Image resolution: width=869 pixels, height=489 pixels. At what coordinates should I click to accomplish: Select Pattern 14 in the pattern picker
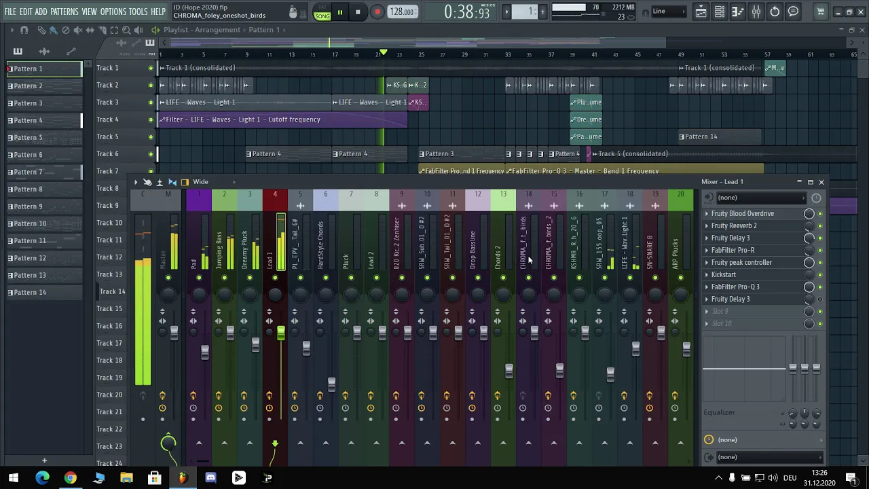(x=44, y=292)
